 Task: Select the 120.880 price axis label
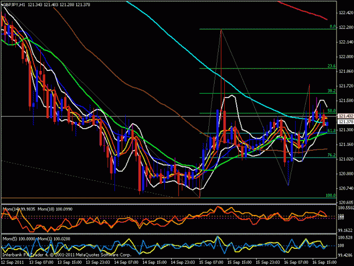click(346, 174)
